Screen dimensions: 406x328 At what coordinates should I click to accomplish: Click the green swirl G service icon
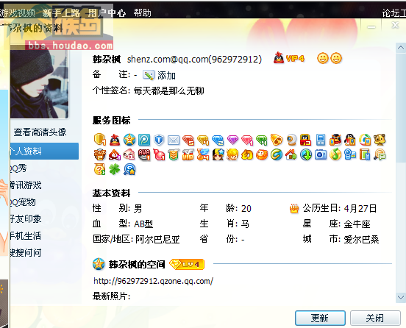point(277,155)
